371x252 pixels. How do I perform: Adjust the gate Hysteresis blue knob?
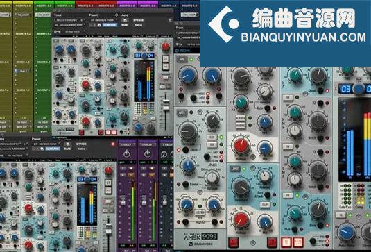188,165
